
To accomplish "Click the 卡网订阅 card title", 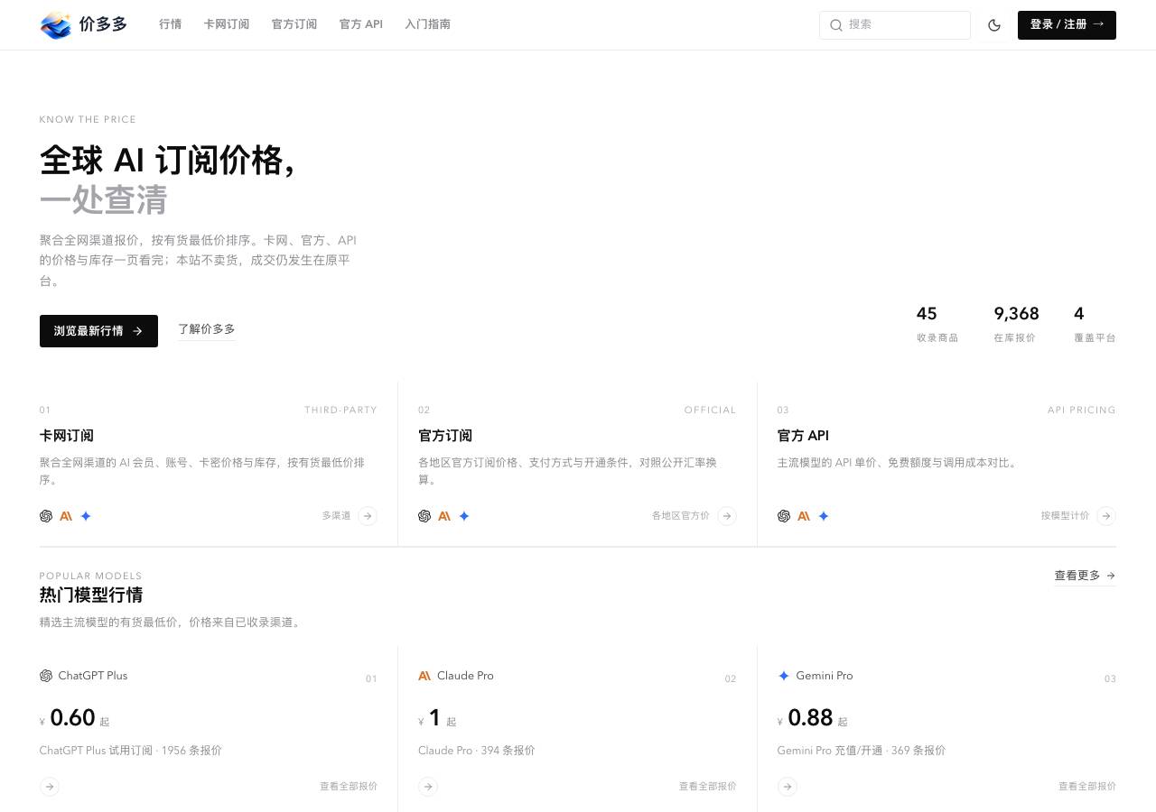I will (x=67, y=436).
